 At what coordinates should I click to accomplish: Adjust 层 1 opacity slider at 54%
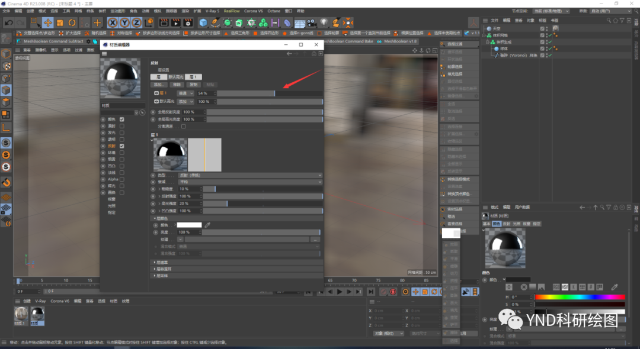270,93
